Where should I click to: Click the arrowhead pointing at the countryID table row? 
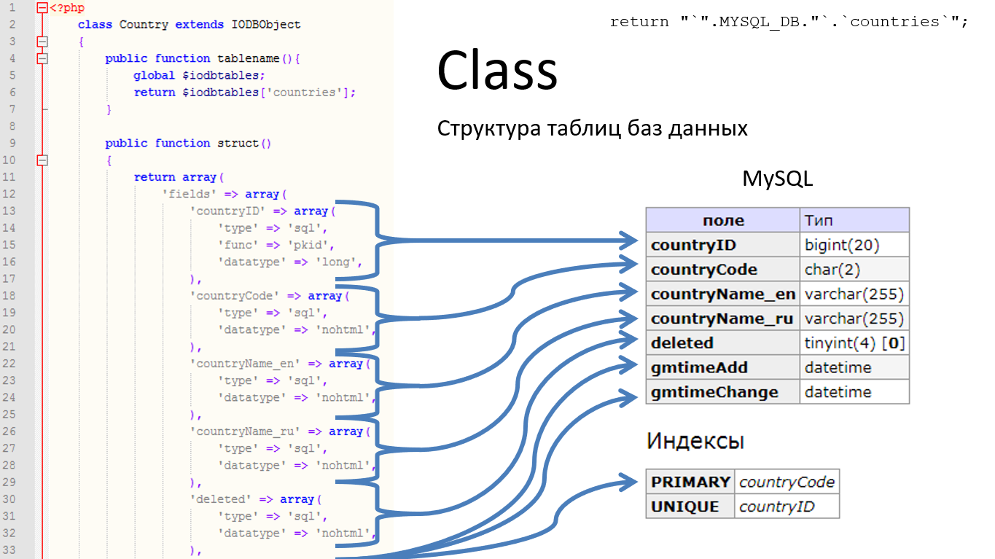(x=628, y=241)
